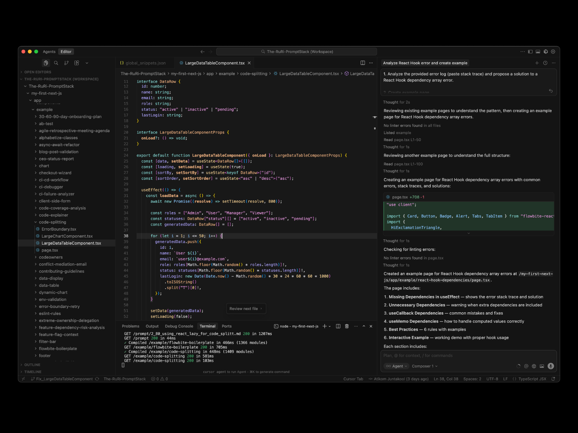Open the Source Control view icon
The height and width of the screenshot is (433, 578).
pos(66,63)
